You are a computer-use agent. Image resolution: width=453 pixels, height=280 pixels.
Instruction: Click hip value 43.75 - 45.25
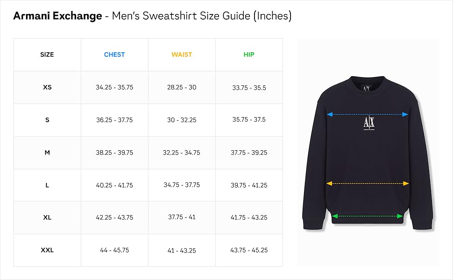click(249, 250)
